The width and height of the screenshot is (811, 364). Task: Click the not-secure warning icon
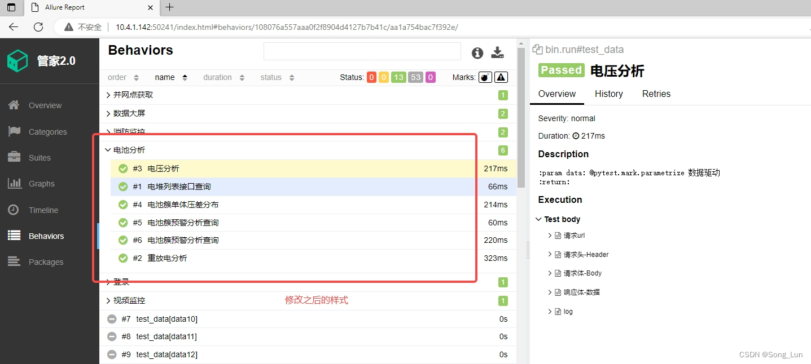pos(69,27)
